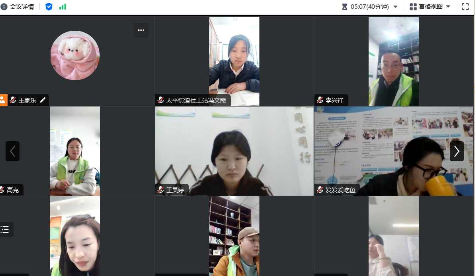Click the 会议详情 label text
This screenshot has width=475, height=276.
pyautogui.click(x=22, y=7)
